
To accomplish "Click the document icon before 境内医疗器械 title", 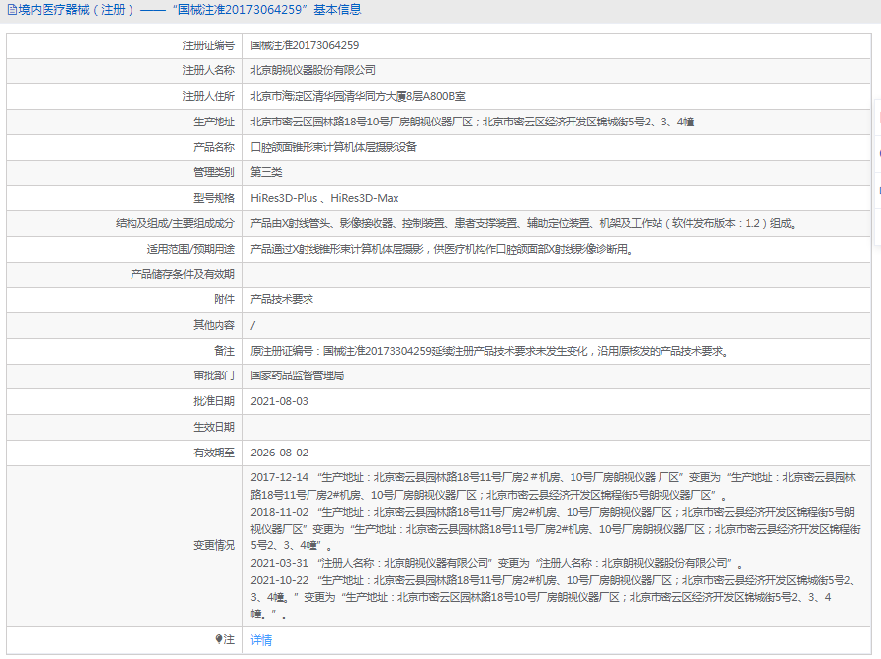I will [12, 10].
